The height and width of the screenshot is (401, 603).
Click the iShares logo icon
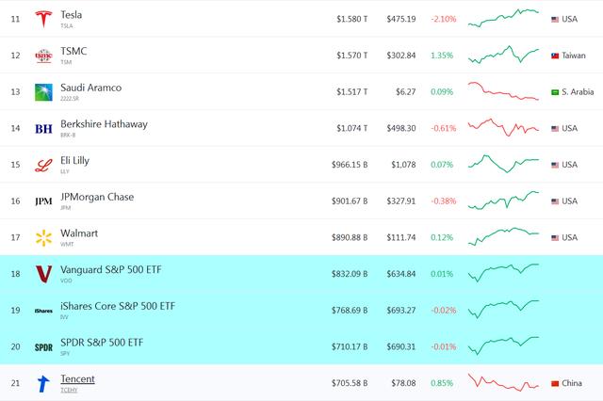[x=43, y=311]
